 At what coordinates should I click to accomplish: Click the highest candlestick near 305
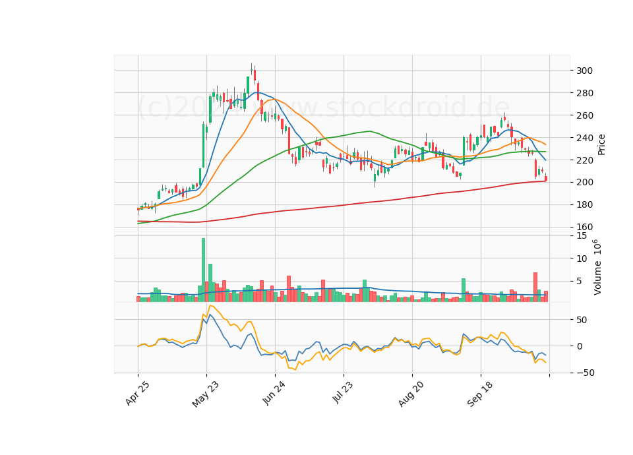coord(251,69)
